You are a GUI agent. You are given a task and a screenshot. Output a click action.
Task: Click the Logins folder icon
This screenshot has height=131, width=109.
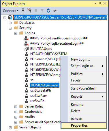(x=21, y=33)
